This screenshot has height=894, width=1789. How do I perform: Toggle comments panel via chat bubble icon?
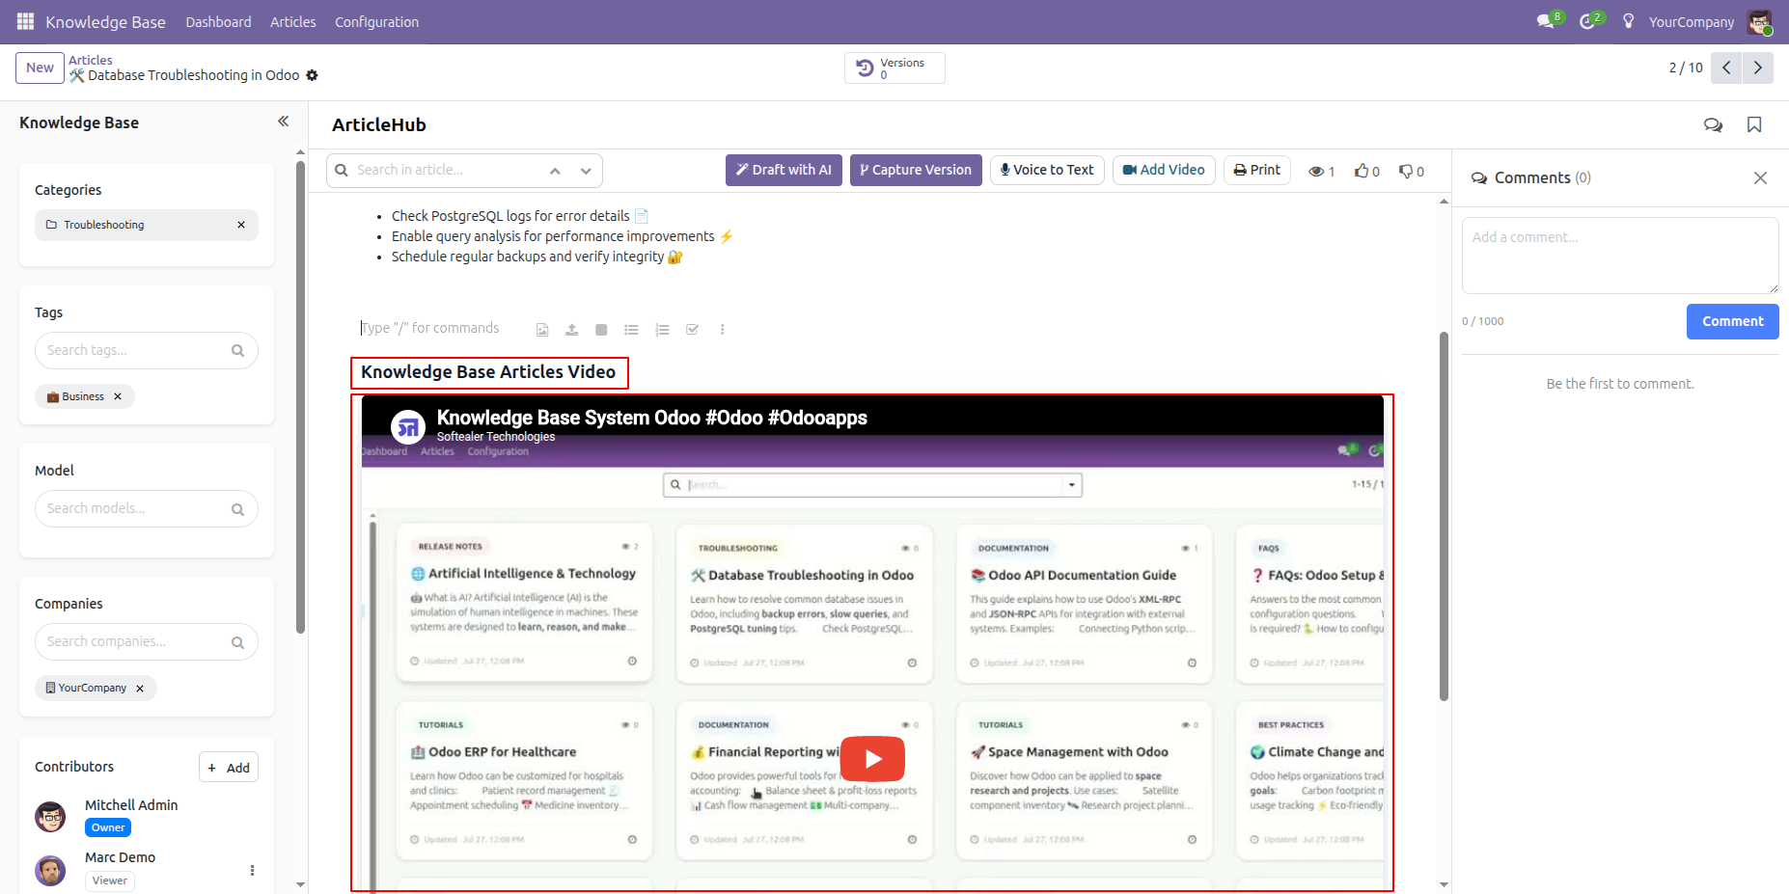tap(1713, 125)
